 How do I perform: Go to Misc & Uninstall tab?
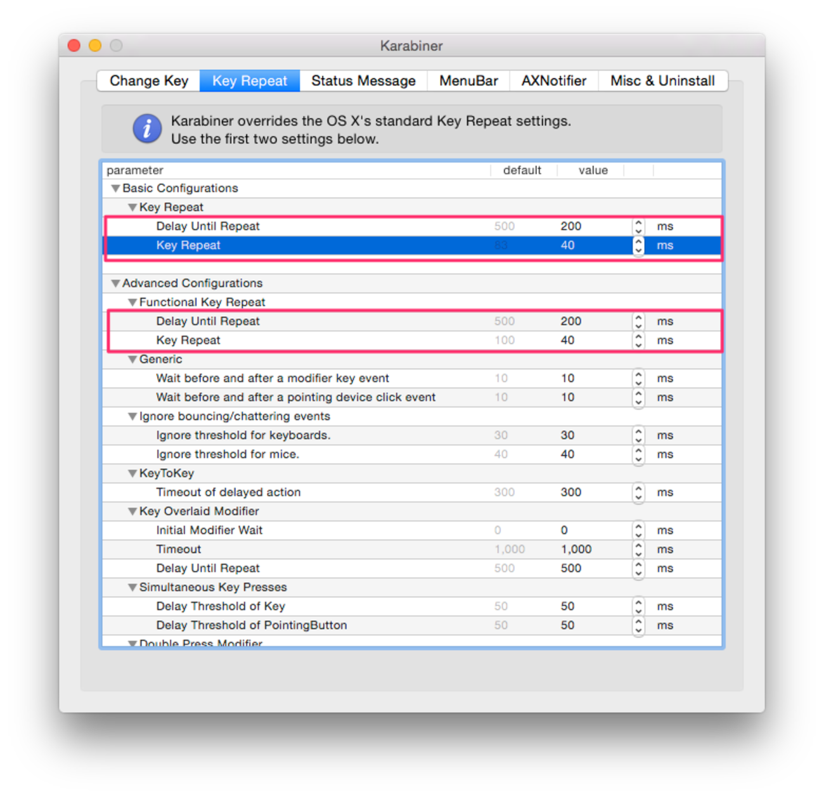click(662, 81)
